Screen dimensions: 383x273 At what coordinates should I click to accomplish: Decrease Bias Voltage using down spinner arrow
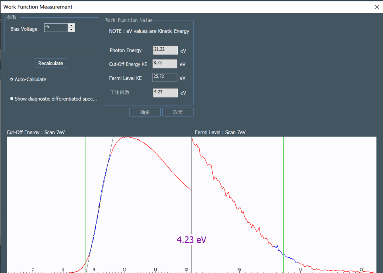(72, 30)
